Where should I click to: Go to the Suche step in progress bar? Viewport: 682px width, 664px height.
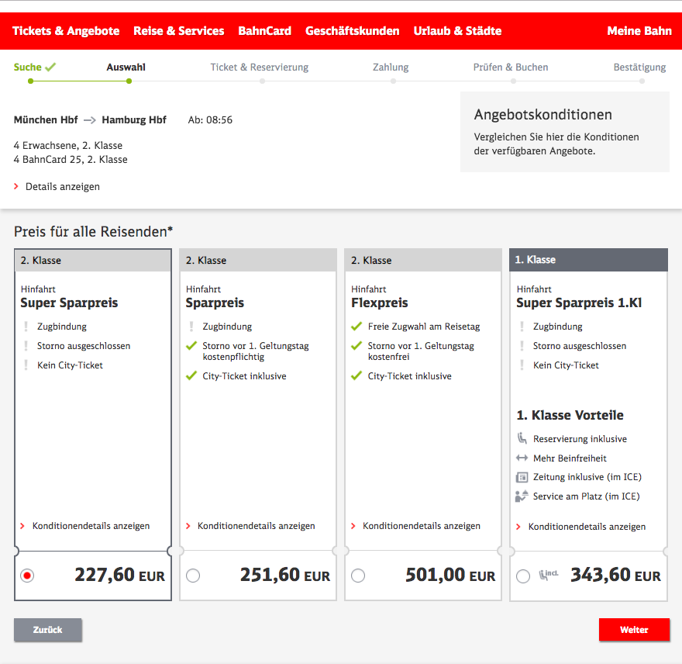pyautogui.click(x=28, y=67)
